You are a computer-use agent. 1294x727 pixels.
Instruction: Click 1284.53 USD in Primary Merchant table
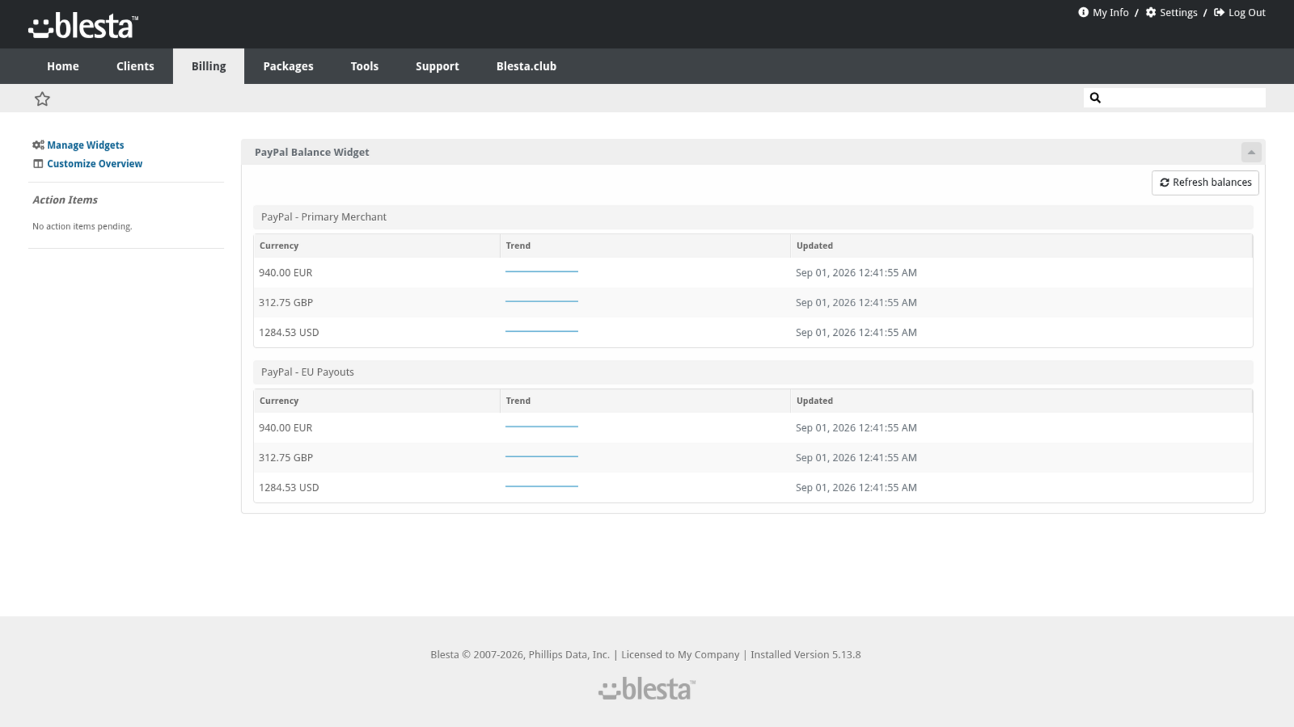[289, 333]
